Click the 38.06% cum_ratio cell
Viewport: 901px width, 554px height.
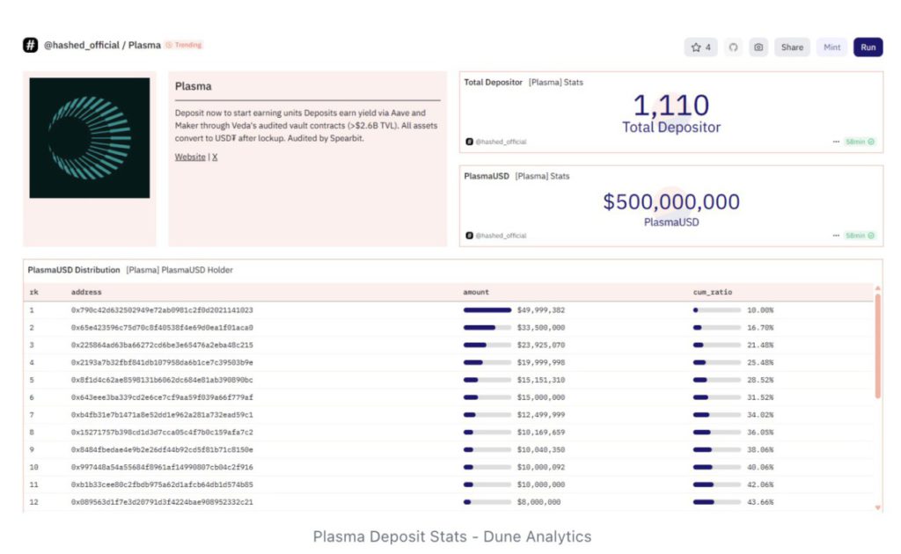[760, 449]
